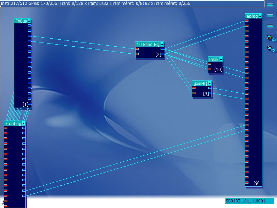Click the Instr:217/512 readout in the info bar
The height and width of the screenshot is (208, 277).
14,3
